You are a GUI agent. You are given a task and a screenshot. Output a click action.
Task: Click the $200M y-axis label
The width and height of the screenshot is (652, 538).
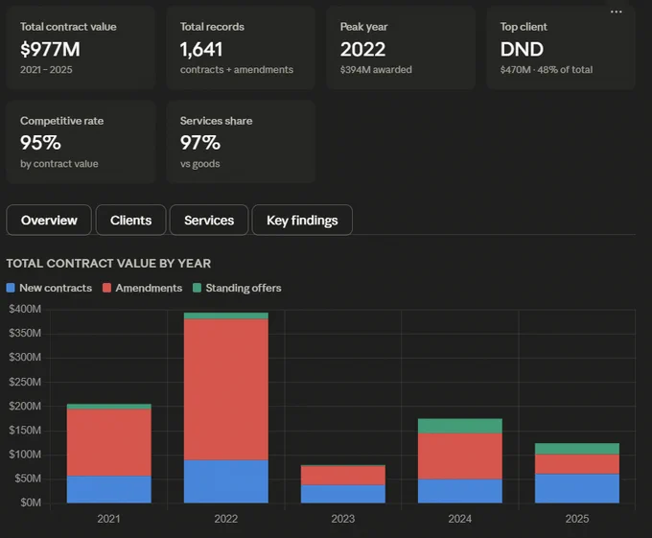tap(25, 406)
